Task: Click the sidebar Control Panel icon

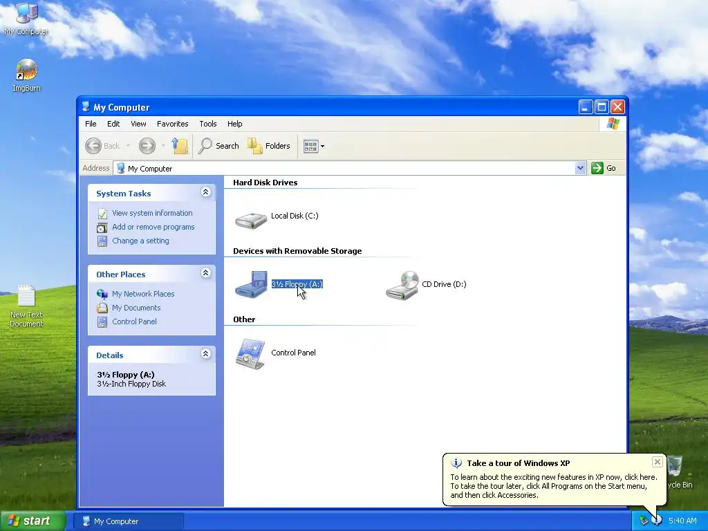Action: tap(102, 322)
